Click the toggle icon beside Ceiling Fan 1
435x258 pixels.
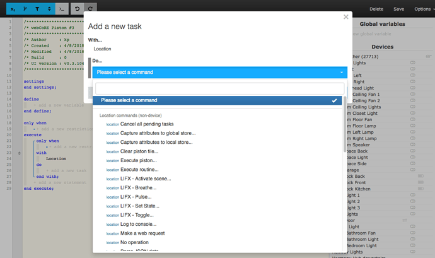click(413, 95)
